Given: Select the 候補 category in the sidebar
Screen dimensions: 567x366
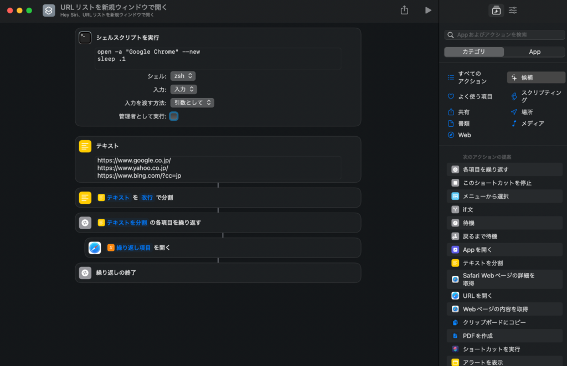Looking at the screenshot, I should coord(535,77).
